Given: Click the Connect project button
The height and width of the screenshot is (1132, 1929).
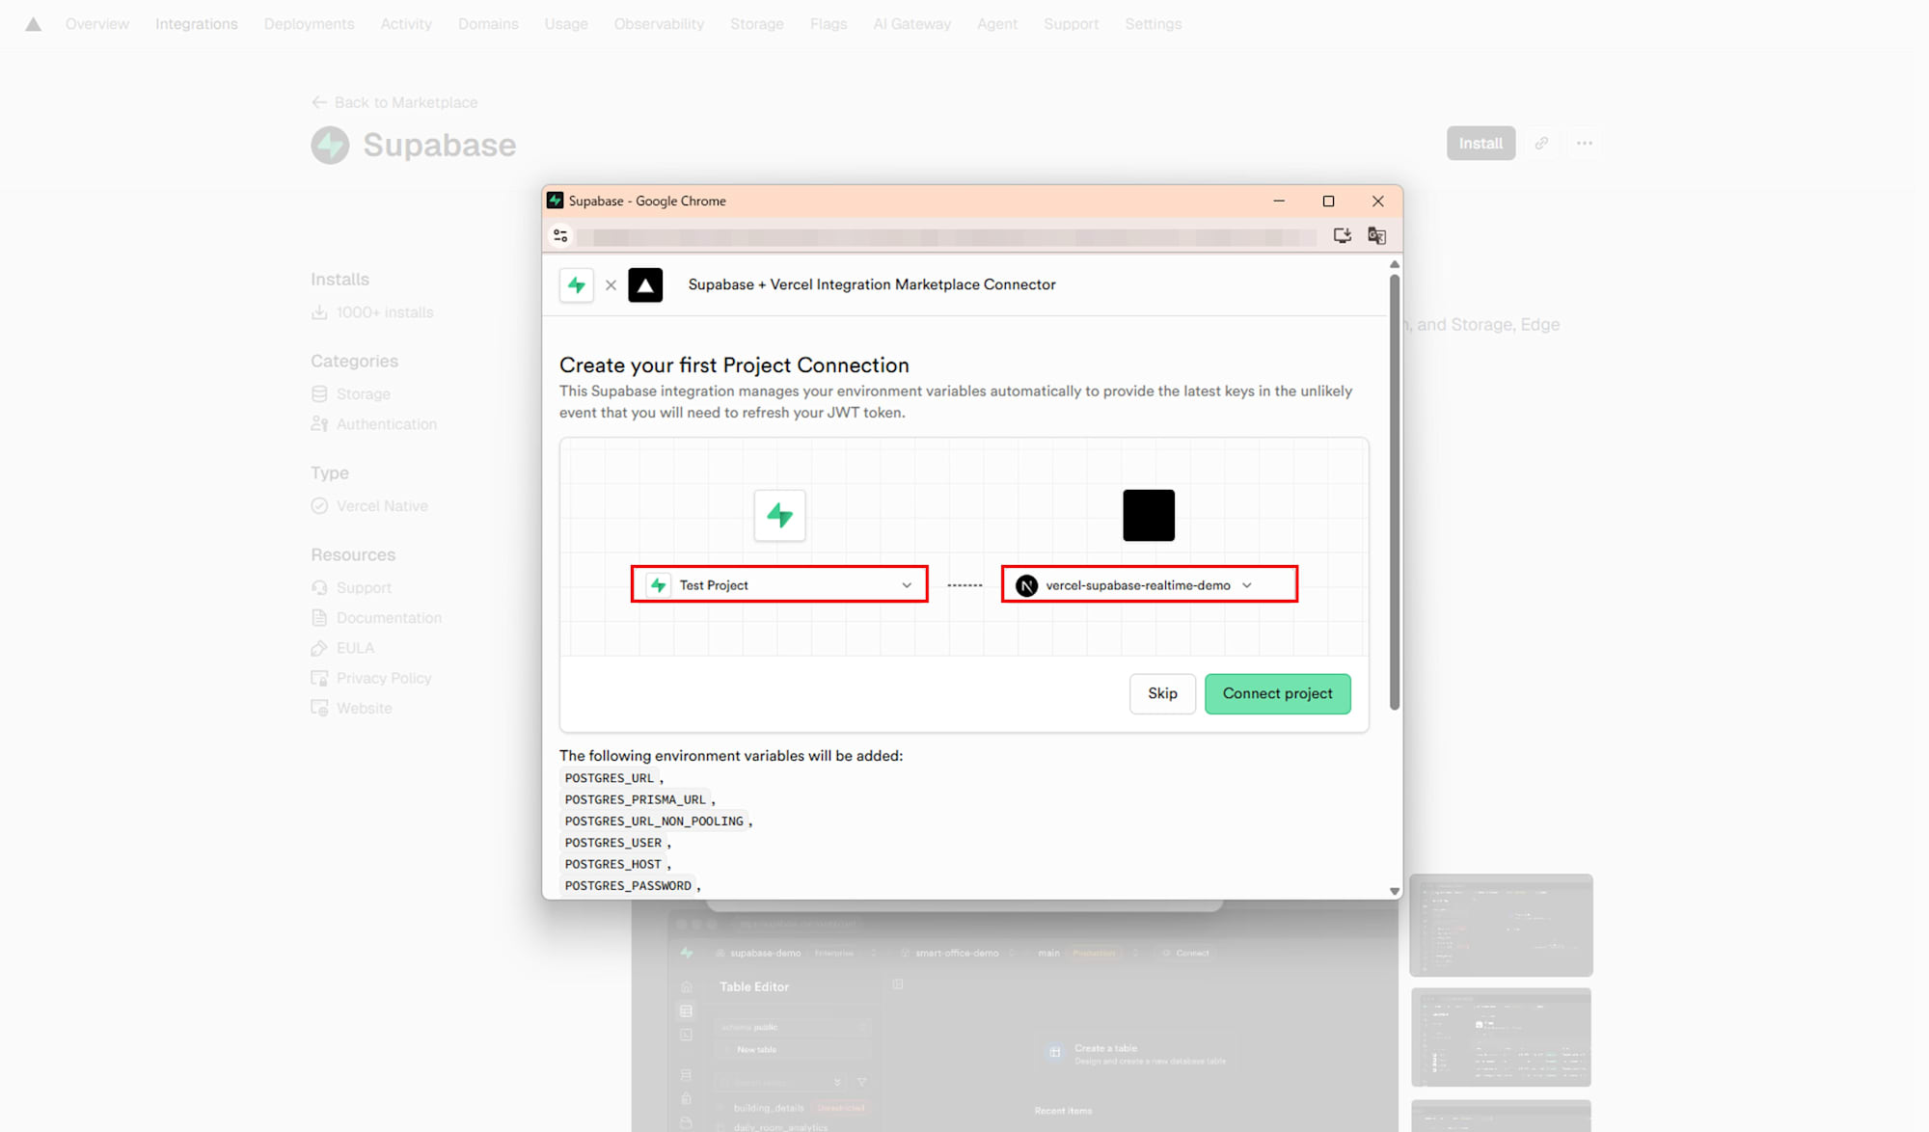Looking at the screenshot, I should (1278, 693).
